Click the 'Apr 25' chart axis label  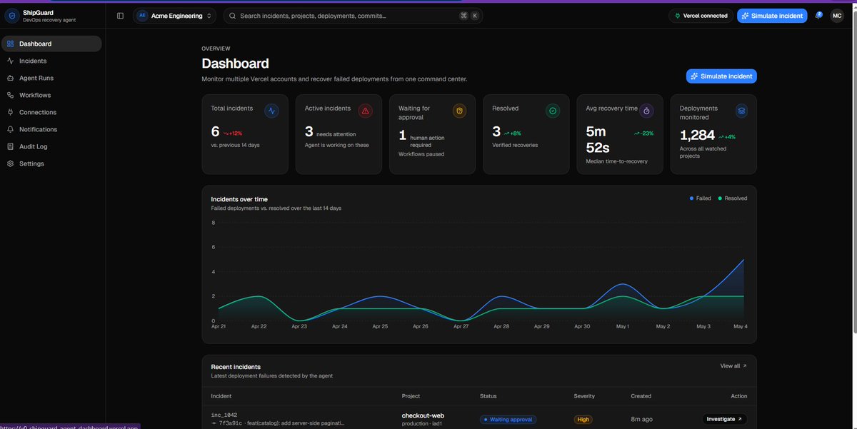[380, 326]
